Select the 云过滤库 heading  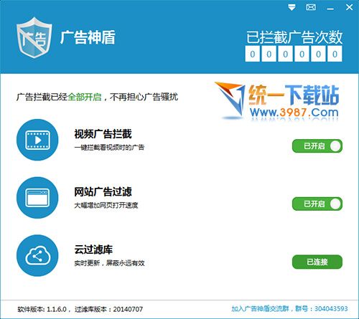click(93, 249)
